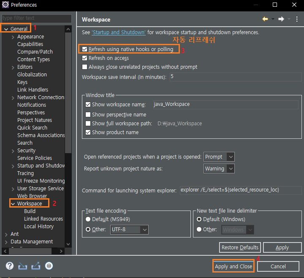The width and height of the screenshot is (304, 278).
Task: Toggle Show workspace name checkbox
Action: coord(88,105)
